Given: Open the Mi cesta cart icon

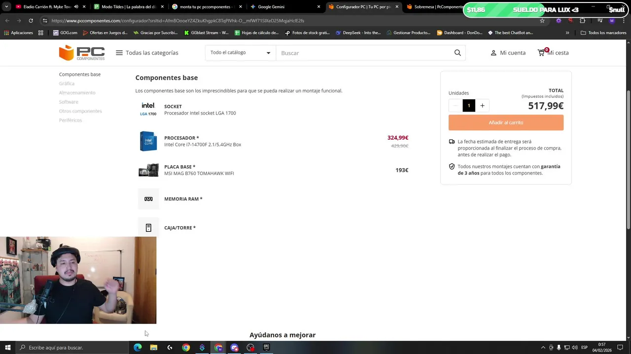Looking at the screenshot, I should tap(542, 52).
